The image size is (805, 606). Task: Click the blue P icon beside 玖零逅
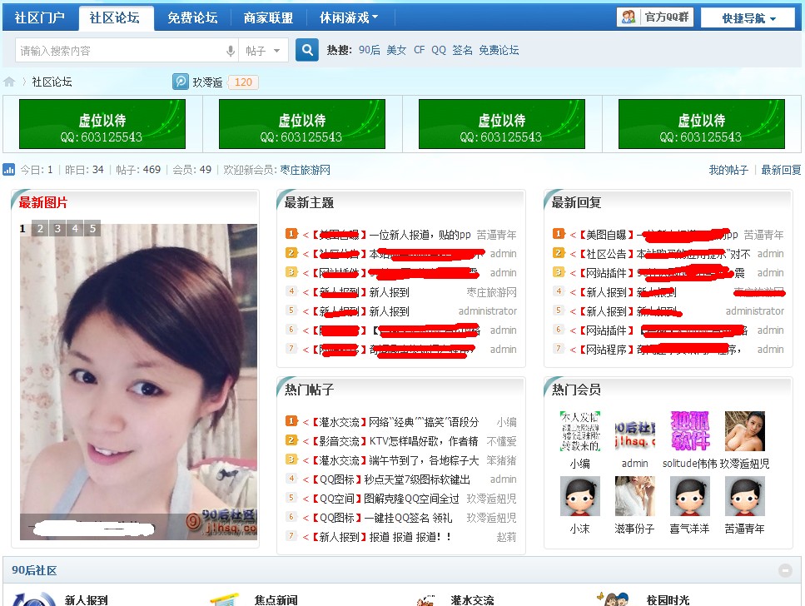click(x=180, y=82)
